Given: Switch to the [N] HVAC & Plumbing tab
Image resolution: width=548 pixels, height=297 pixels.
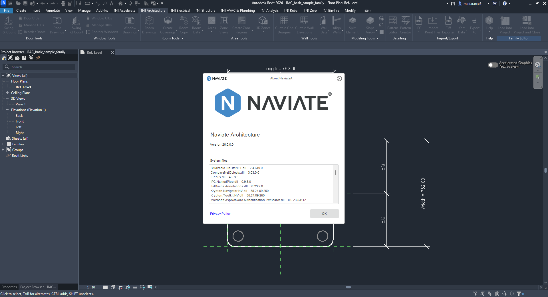Looking at the screenshot, I should (x=238, y=11).
